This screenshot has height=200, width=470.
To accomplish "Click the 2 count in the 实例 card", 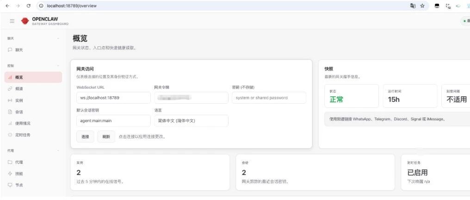I will [79, 172].
